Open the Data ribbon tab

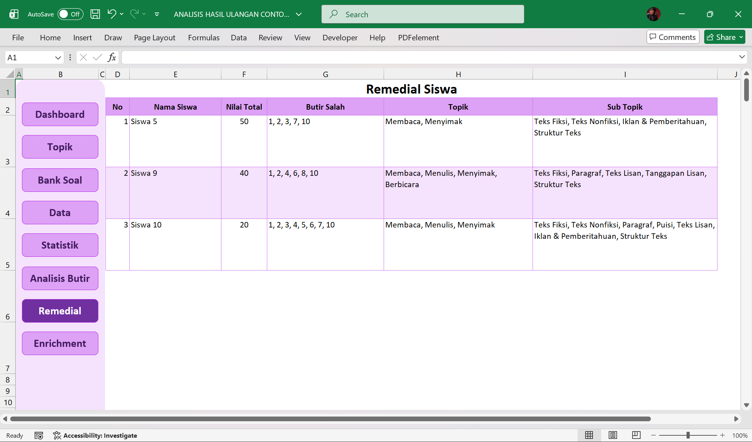point(239,38)
